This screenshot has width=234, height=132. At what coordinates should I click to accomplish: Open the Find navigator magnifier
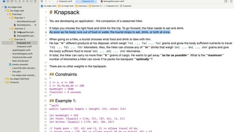[x=16, y=1]
